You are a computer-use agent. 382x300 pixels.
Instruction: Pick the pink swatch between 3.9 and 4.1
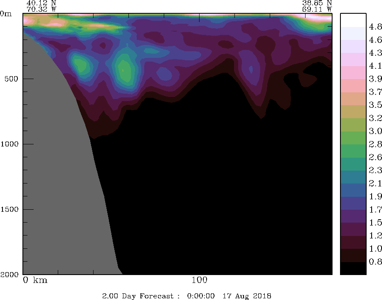point(353,72)
